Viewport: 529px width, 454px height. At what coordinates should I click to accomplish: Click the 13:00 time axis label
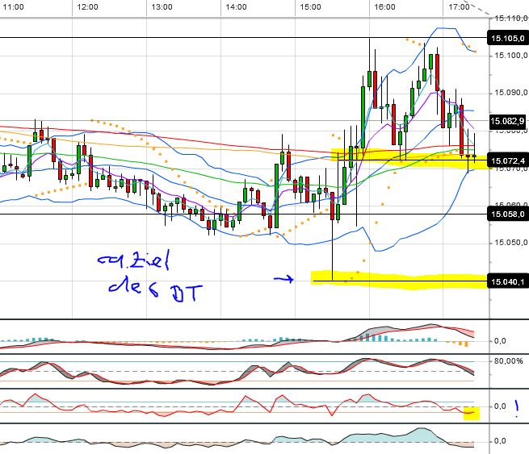pyautogui.click(x=162, y=6)
